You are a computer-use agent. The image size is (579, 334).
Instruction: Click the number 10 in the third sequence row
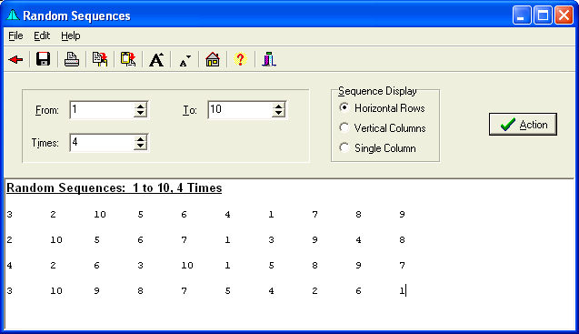[x=187, y=266]
